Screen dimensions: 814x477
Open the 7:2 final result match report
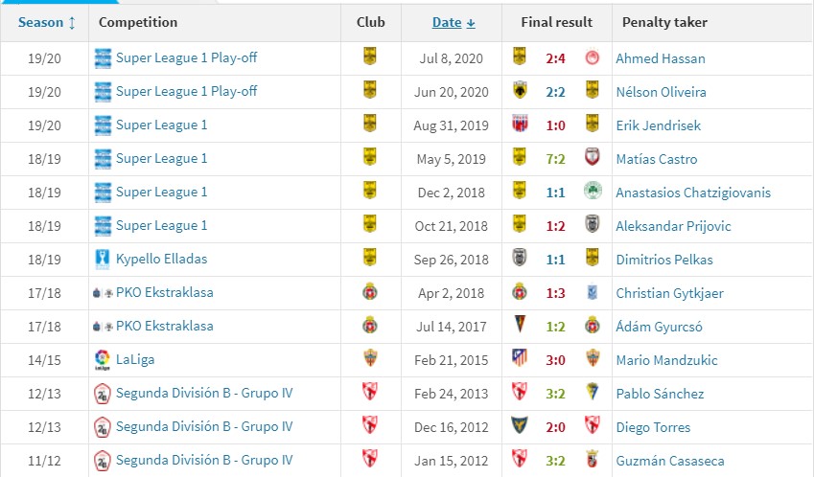point(555,159)
